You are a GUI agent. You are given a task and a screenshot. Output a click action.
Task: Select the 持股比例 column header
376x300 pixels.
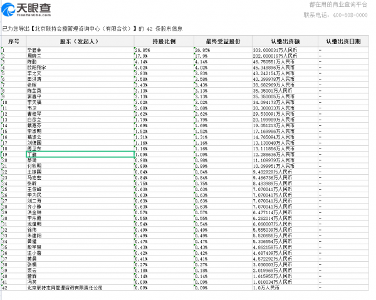coord(164,41)
